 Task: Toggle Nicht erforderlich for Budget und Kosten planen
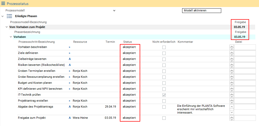(x=164, y=83)
